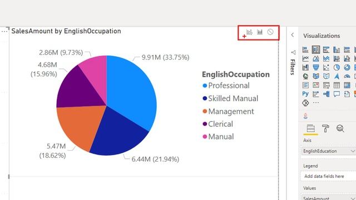Click the SalesAmount by EnglishOccupation title
This screenshot has width=356, height=200.
tap(66, 31)
